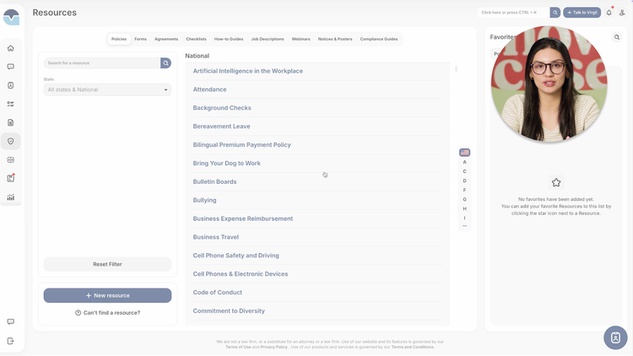
Task: Open the user profile icon
Action: point(622,13)
